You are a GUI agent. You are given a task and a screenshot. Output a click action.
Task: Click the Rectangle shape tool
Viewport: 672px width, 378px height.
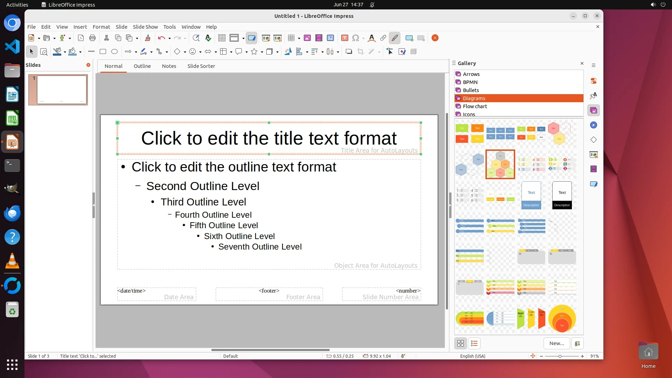point(103,52)
